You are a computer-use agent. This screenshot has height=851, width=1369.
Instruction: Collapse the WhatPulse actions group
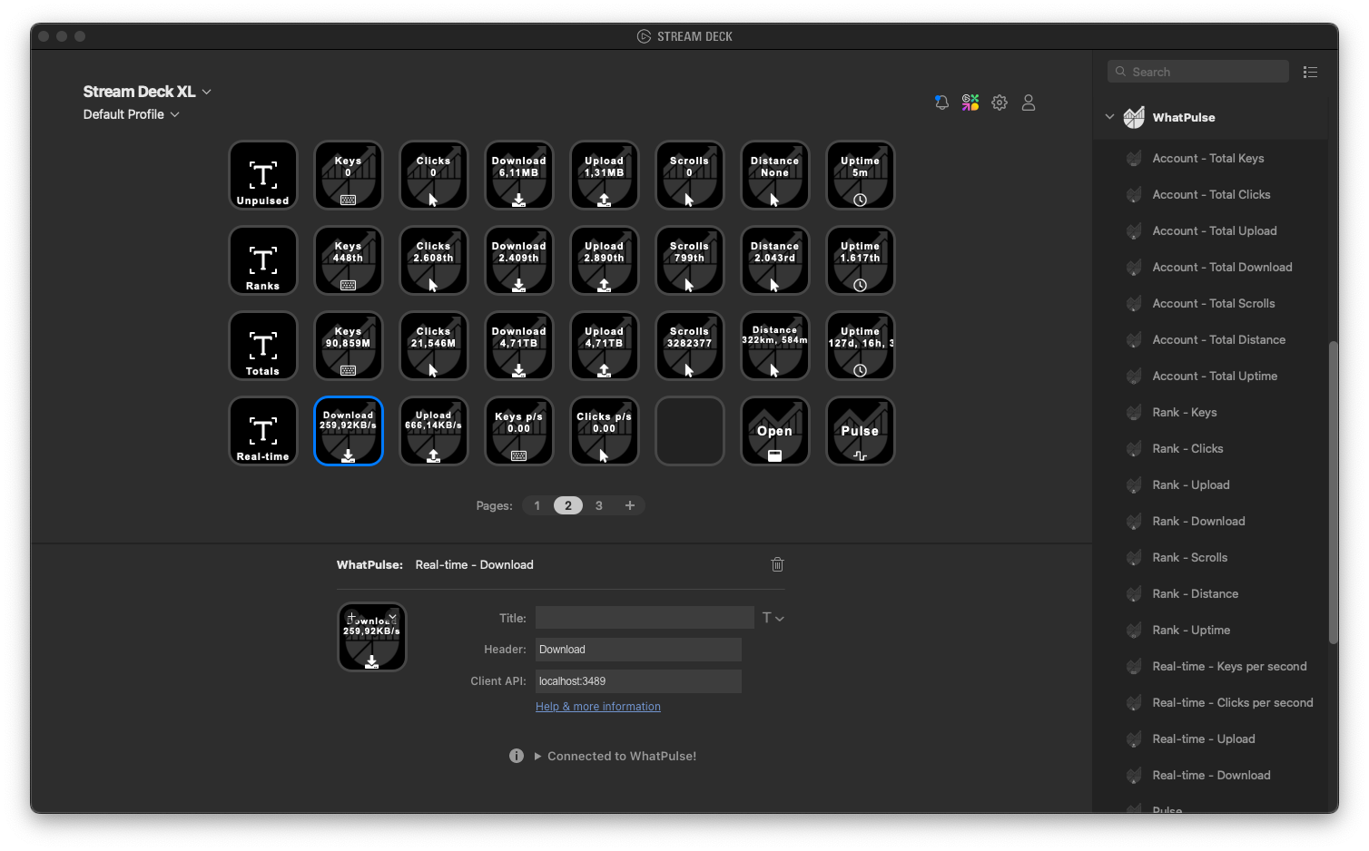click(1109, 116)
